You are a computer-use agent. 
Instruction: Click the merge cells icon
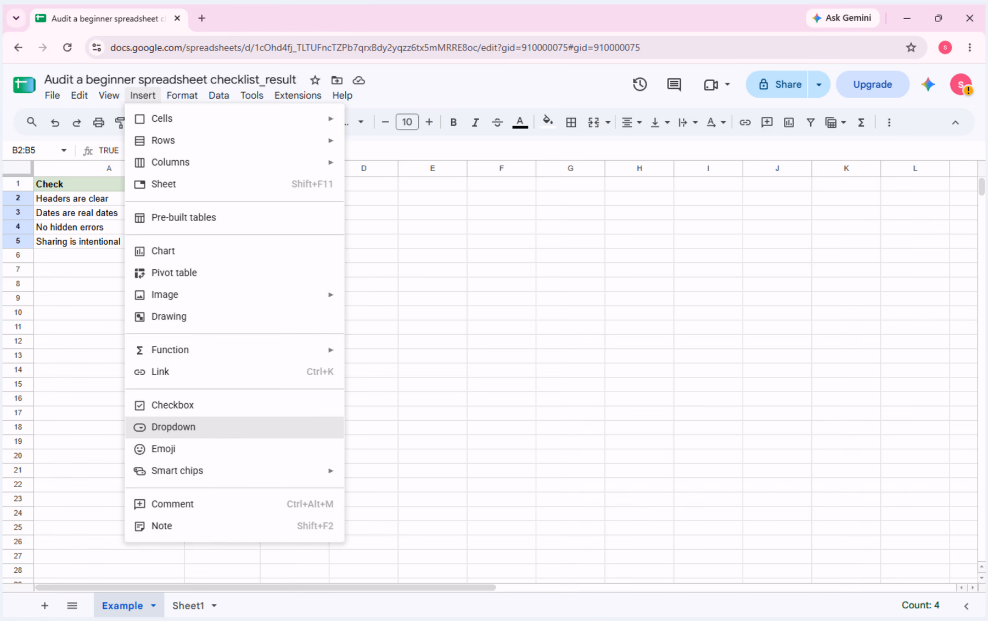tap(593, 122)
